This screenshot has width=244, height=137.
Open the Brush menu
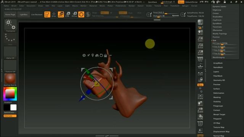[14, 6]
